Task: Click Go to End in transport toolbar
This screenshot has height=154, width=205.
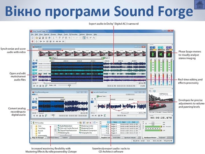Action: click(x=63, y=41)
